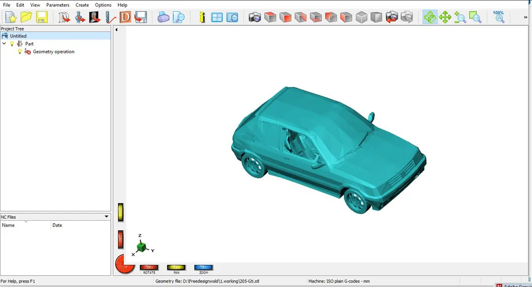Viewport: 532px width, 287px height.
Task: Select the third red-faced view cube
Action: point(300,17)
